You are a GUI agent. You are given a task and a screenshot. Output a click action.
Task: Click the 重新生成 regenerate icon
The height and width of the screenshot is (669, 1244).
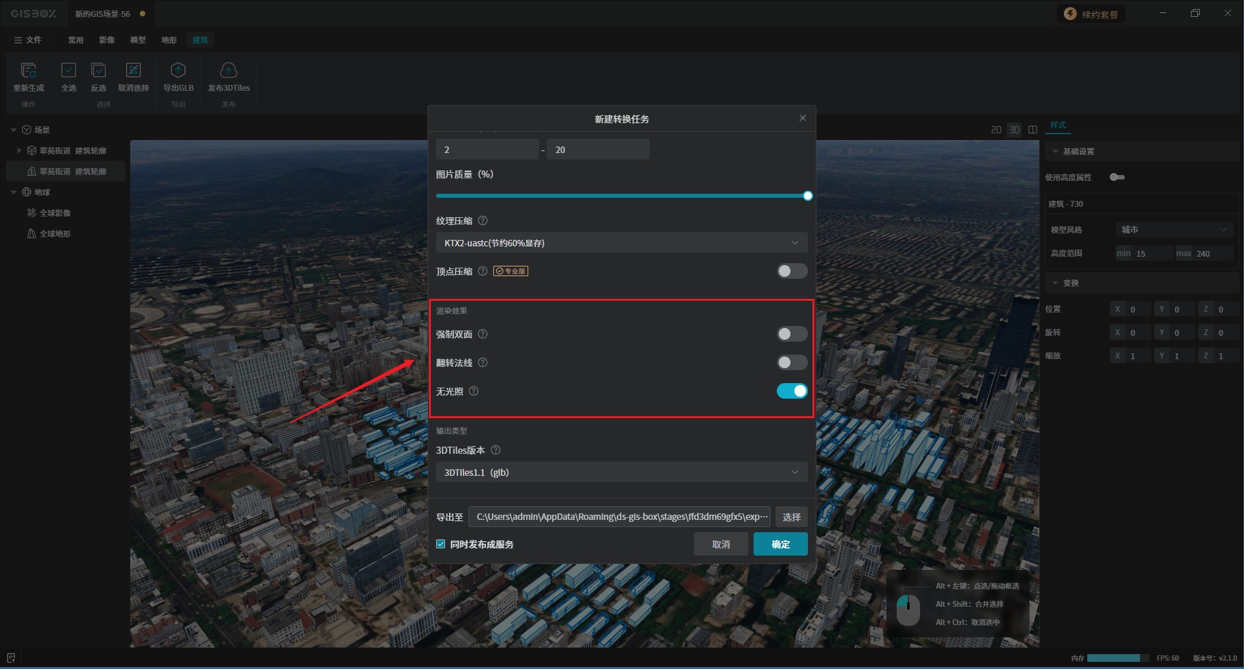click(x=29, y=71)
